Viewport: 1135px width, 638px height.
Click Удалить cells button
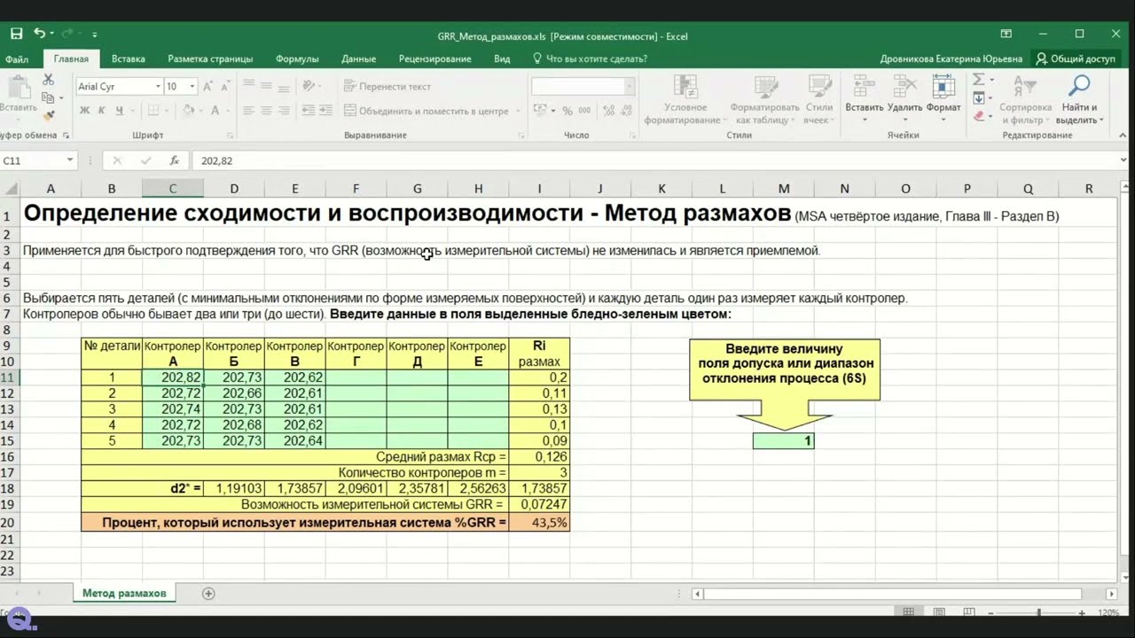pos(904,99)
